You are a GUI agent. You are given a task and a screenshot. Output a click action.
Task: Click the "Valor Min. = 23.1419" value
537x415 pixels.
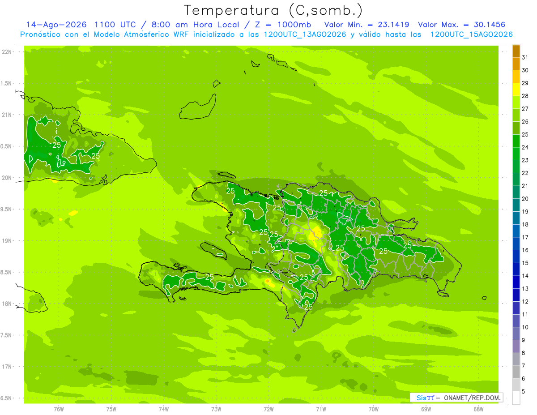(x=366, y=25)
